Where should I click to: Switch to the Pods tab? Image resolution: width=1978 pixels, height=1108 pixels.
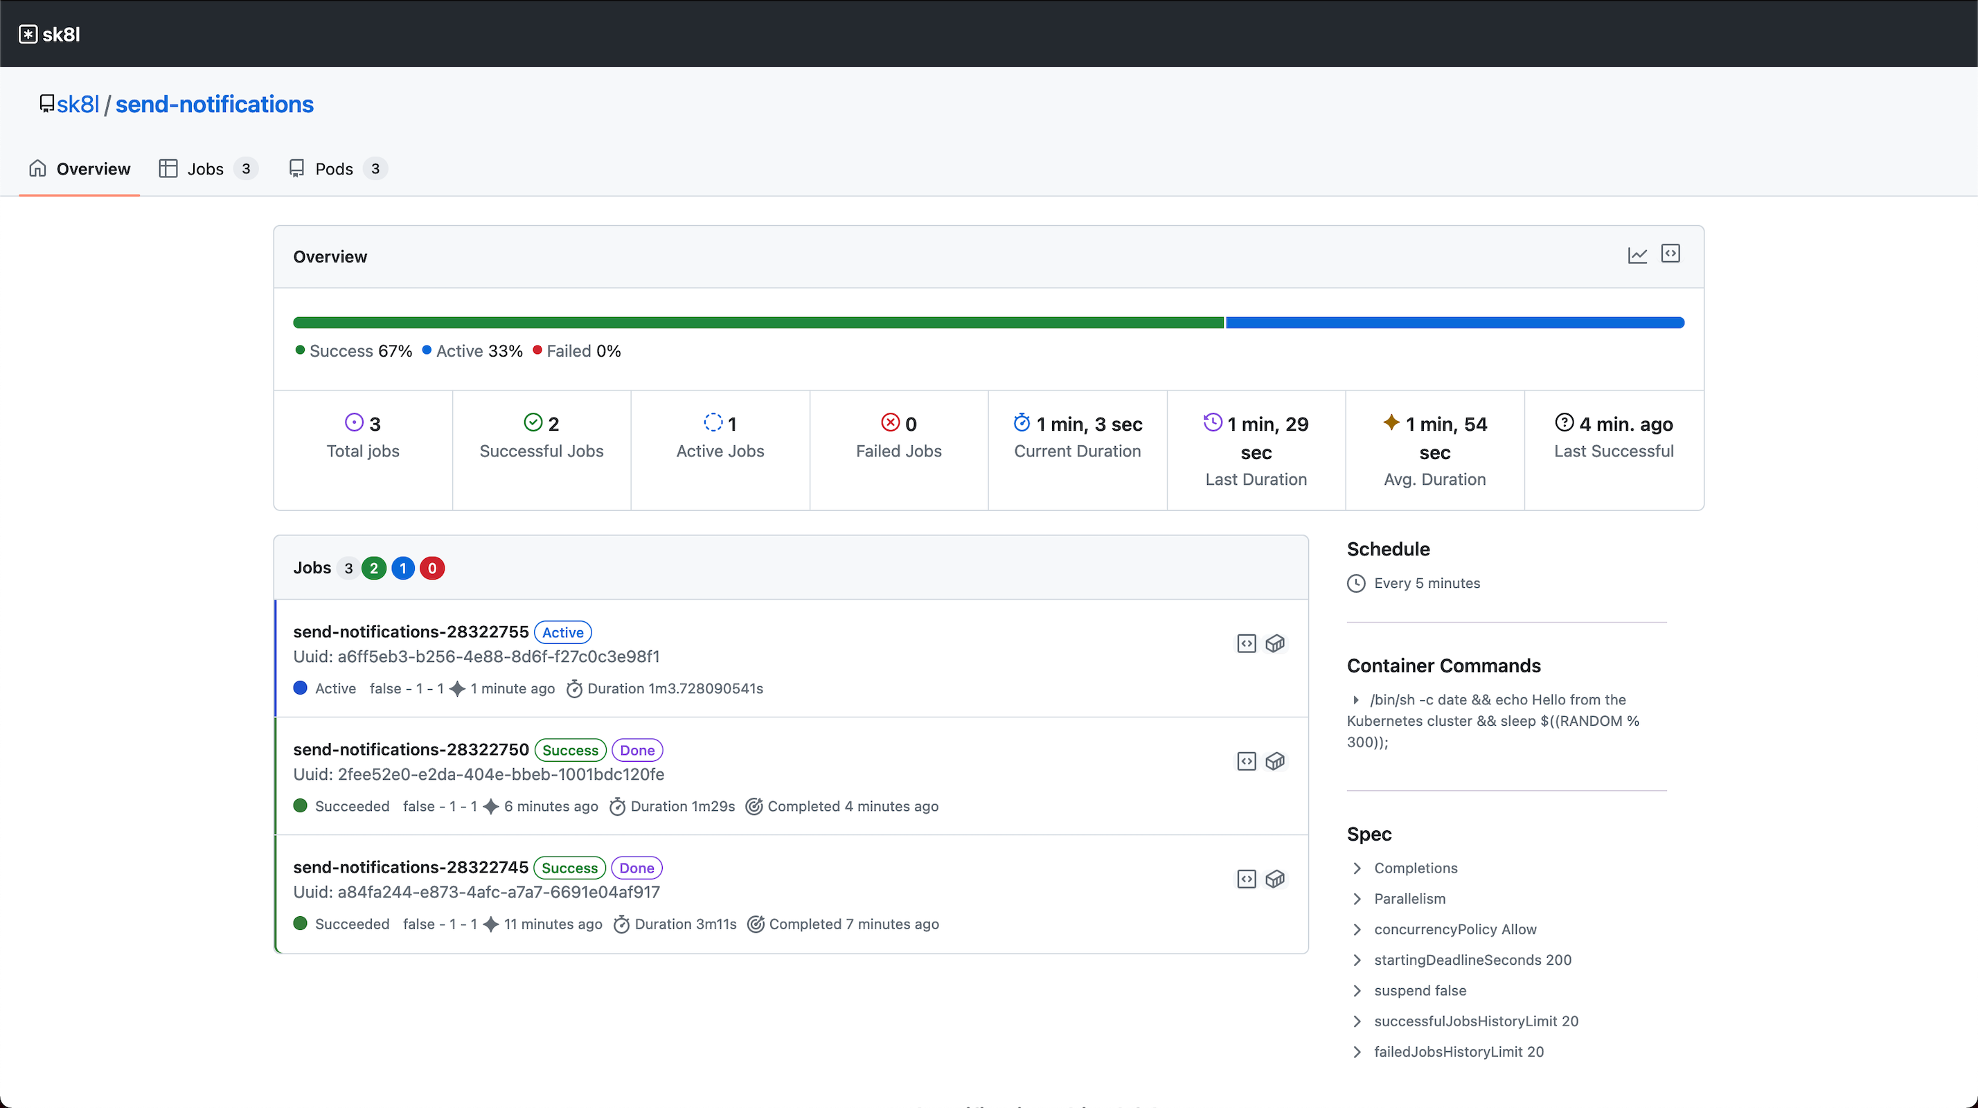click(334, 169)
